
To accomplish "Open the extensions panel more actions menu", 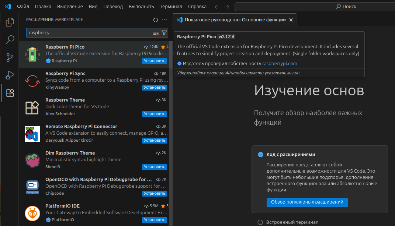I will coord(164,20).
